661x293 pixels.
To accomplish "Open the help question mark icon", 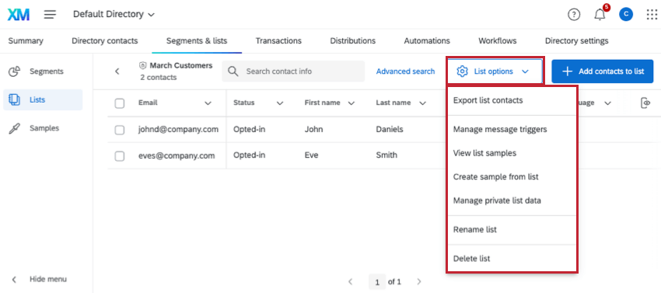I will [x=574, y=15].
